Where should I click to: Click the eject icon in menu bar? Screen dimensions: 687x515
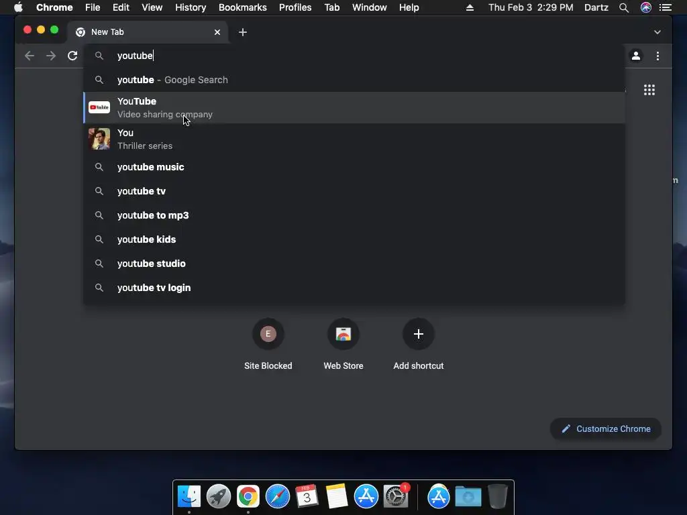(470, 7)
